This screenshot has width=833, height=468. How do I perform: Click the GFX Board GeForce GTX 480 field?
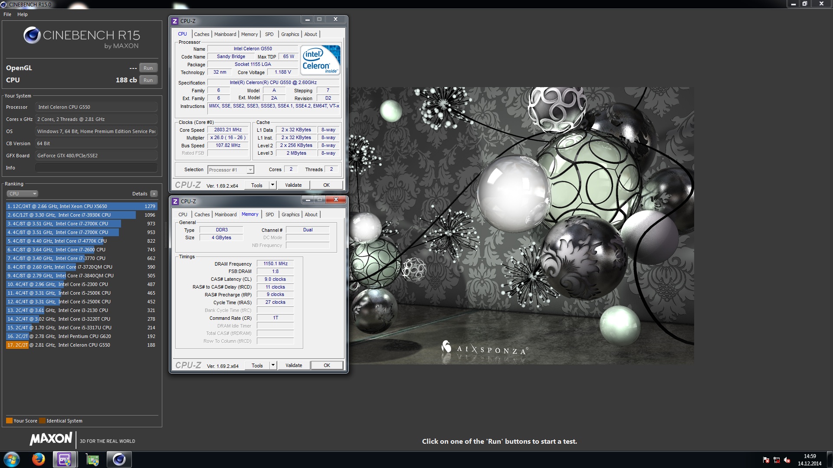[x=96, y=156]
